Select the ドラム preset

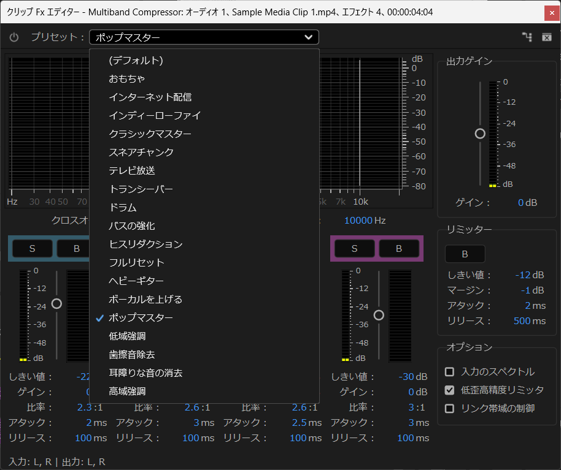coord(123,208)
